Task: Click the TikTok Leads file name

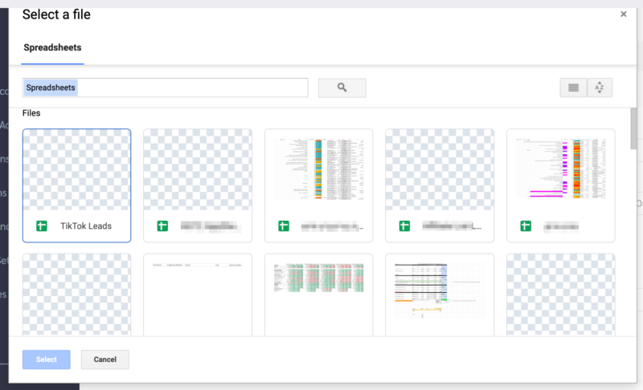Action: click(86, 226)
